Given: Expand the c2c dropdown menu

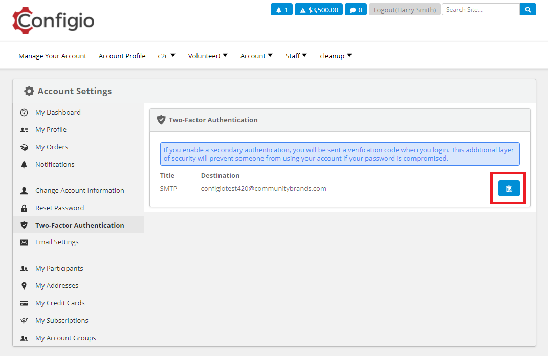Looking at the screenshot, I should click(x=166, y=56).
